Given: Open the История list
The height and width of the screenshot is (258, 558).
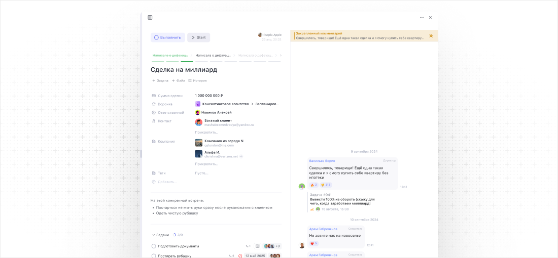Looking at the screenshot, I should (197, 80).
